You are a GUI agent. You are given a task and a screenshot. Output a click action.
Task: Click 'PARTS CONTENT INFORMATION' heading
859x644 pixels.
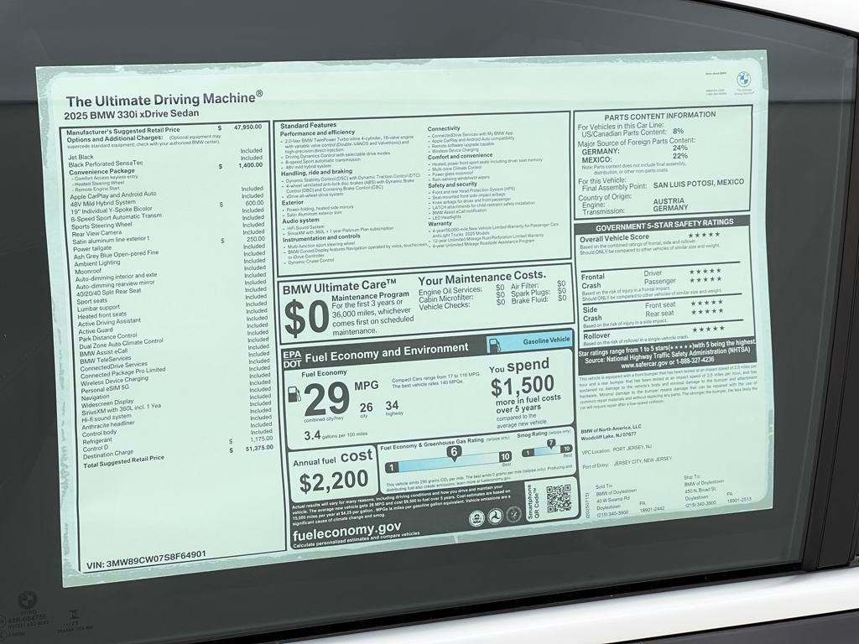[660, 116]
